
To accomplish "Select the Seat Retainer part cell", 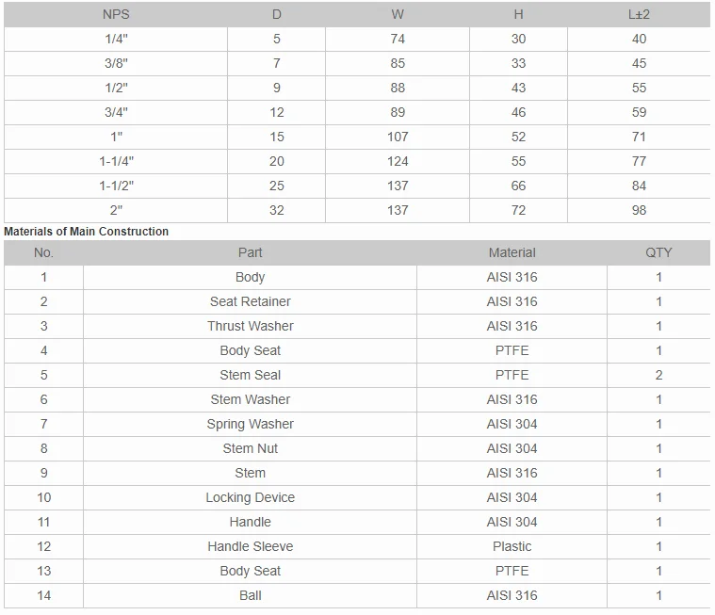I will (x=250, y=301).
